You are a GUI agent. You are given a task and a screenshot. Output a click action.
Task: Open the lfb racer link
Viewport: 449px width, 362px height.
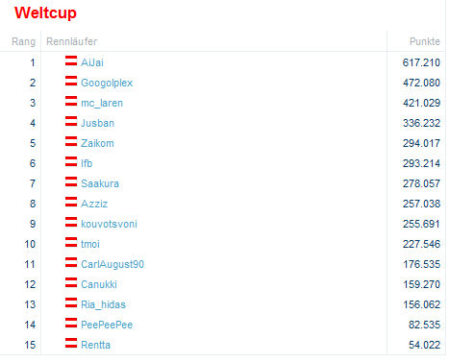point(87,163)
